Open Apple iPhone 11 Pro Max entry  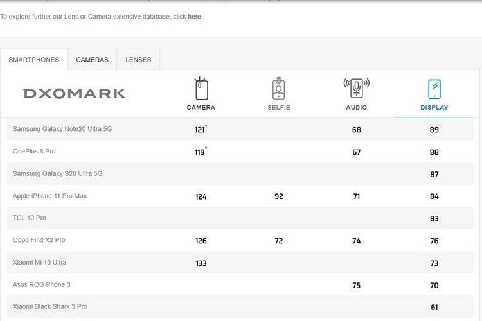point(49,196)
